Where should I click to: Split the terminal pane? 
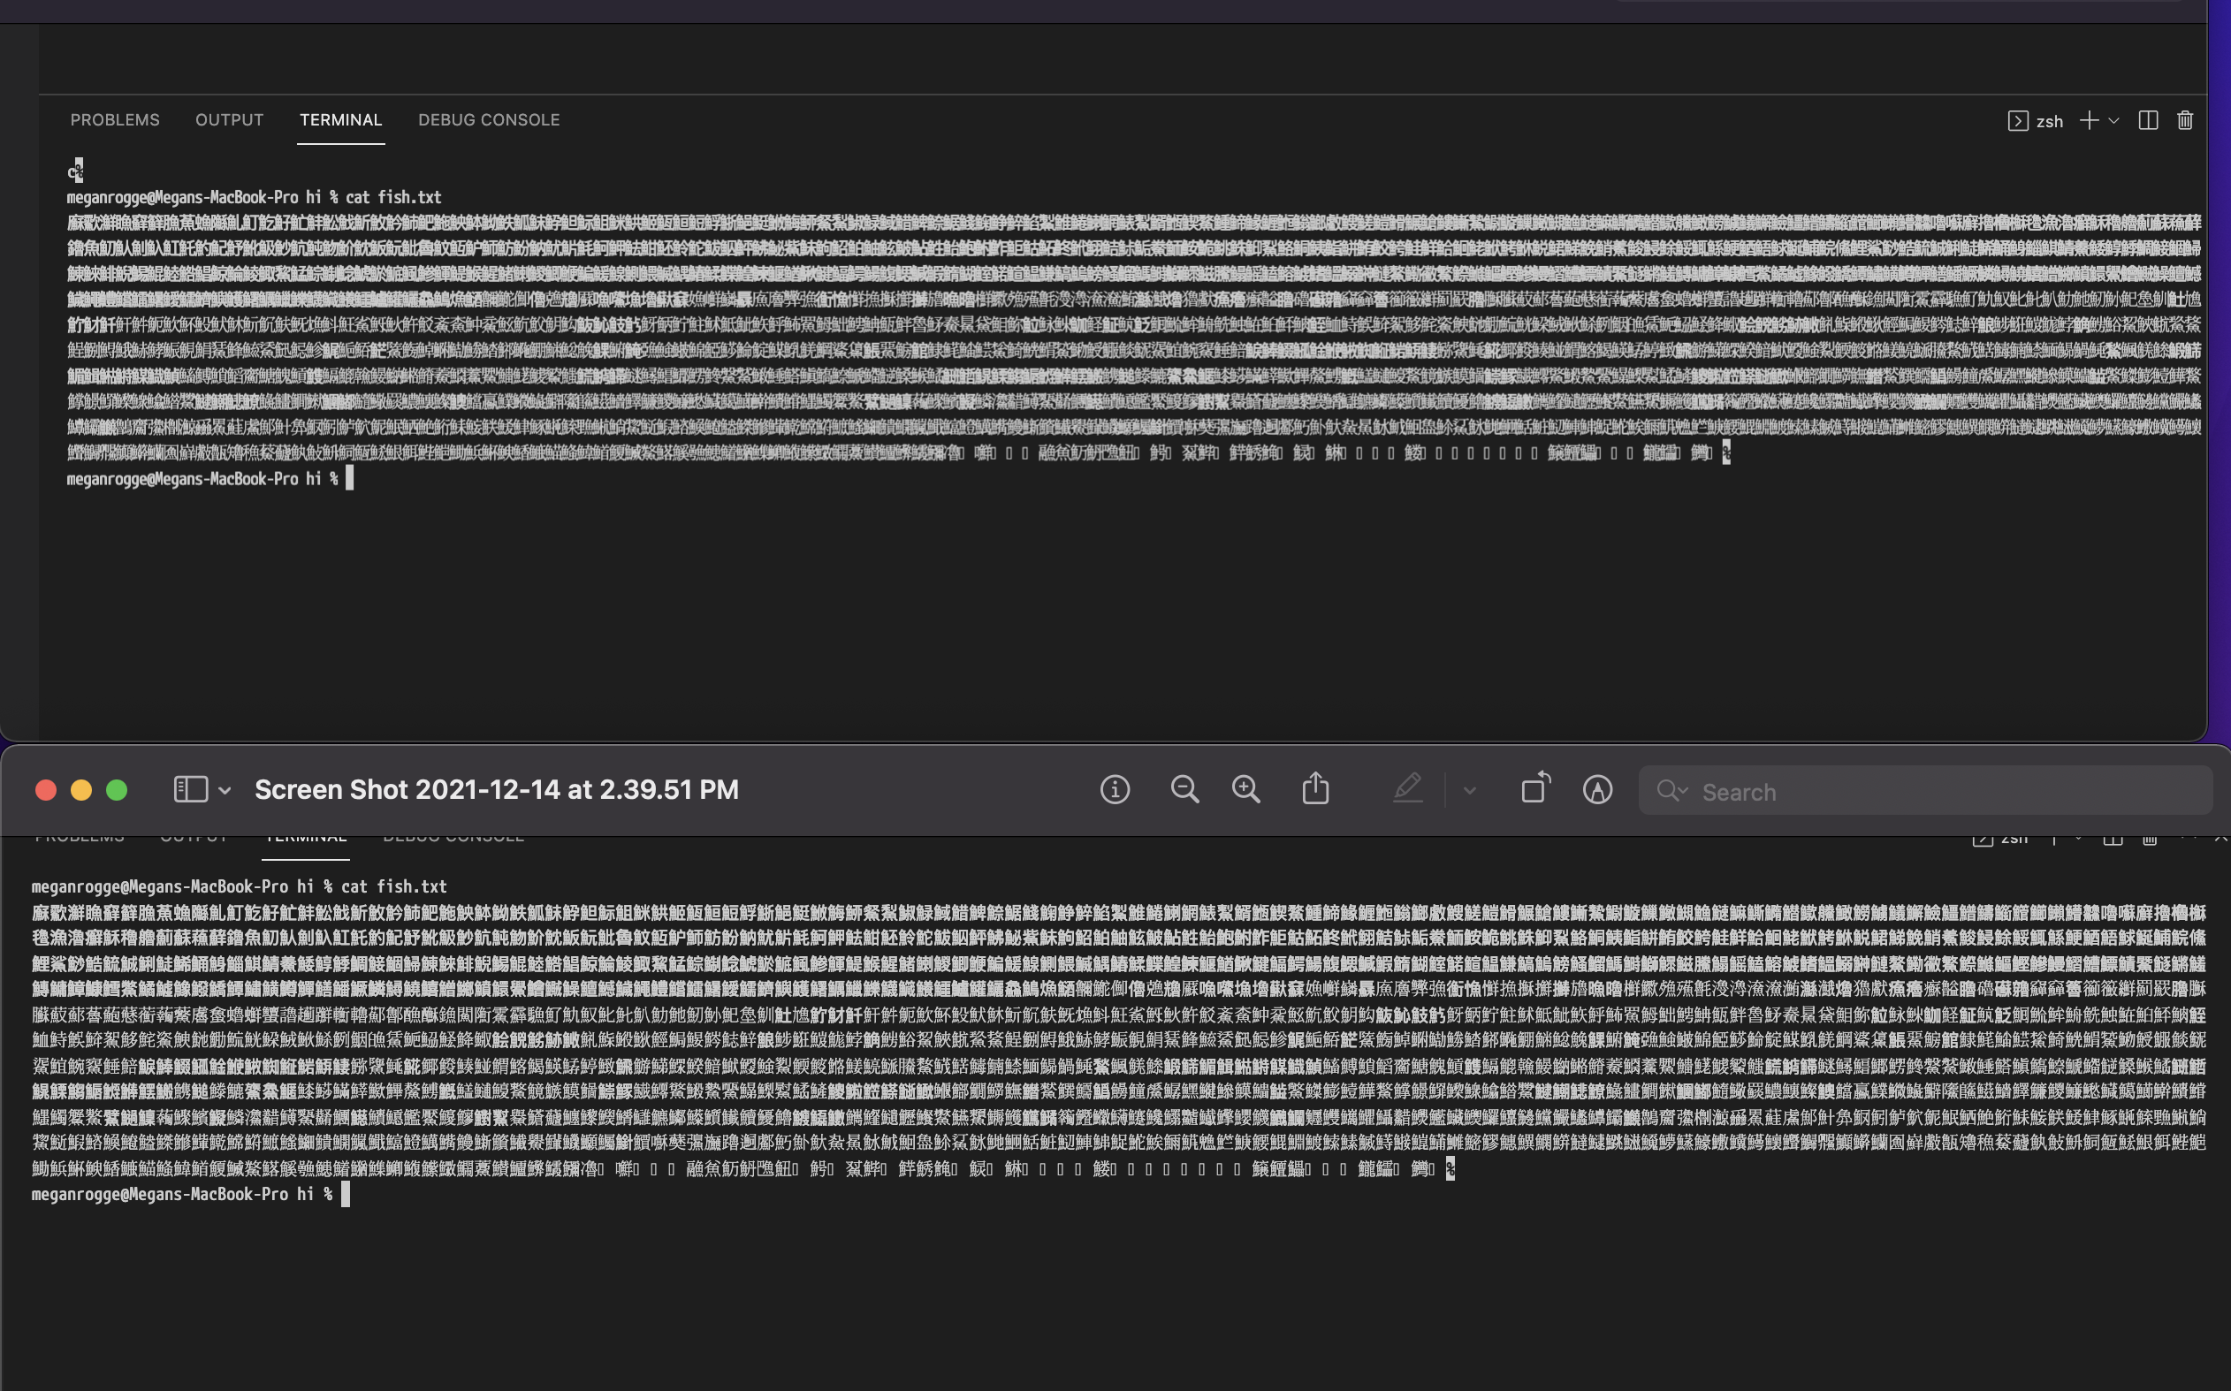pyautogui.click(x=2149, y=120)
